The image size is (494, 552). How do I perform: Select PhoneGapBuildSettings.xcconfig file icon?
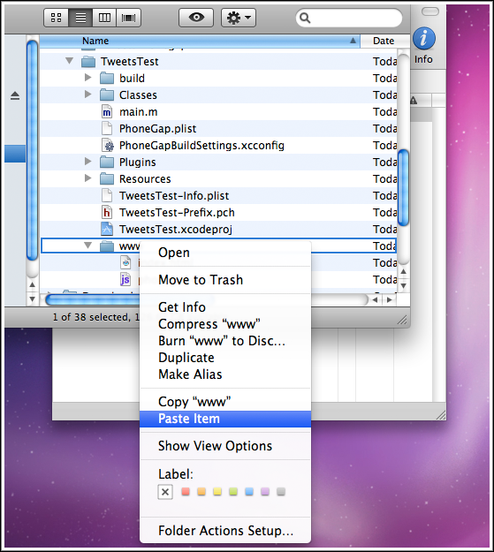pyautogui.click(x=108, y=146)
